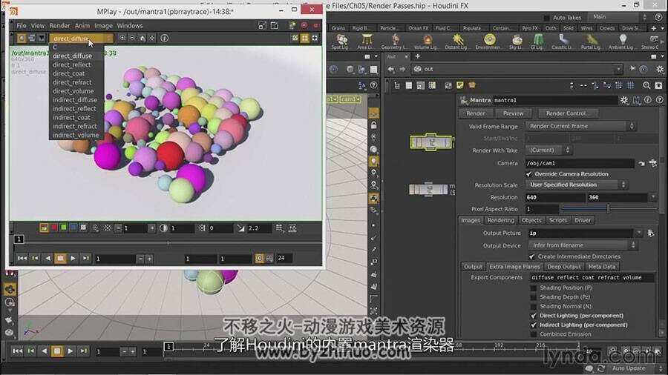Viewport: 668px width, 375px height.
Task: Click the Export Components text field
Action: (x=592, y=278)
